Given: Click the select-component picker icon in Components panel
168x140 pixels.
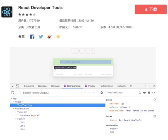Looking at the screenshot, I should [x=13, y=93].
